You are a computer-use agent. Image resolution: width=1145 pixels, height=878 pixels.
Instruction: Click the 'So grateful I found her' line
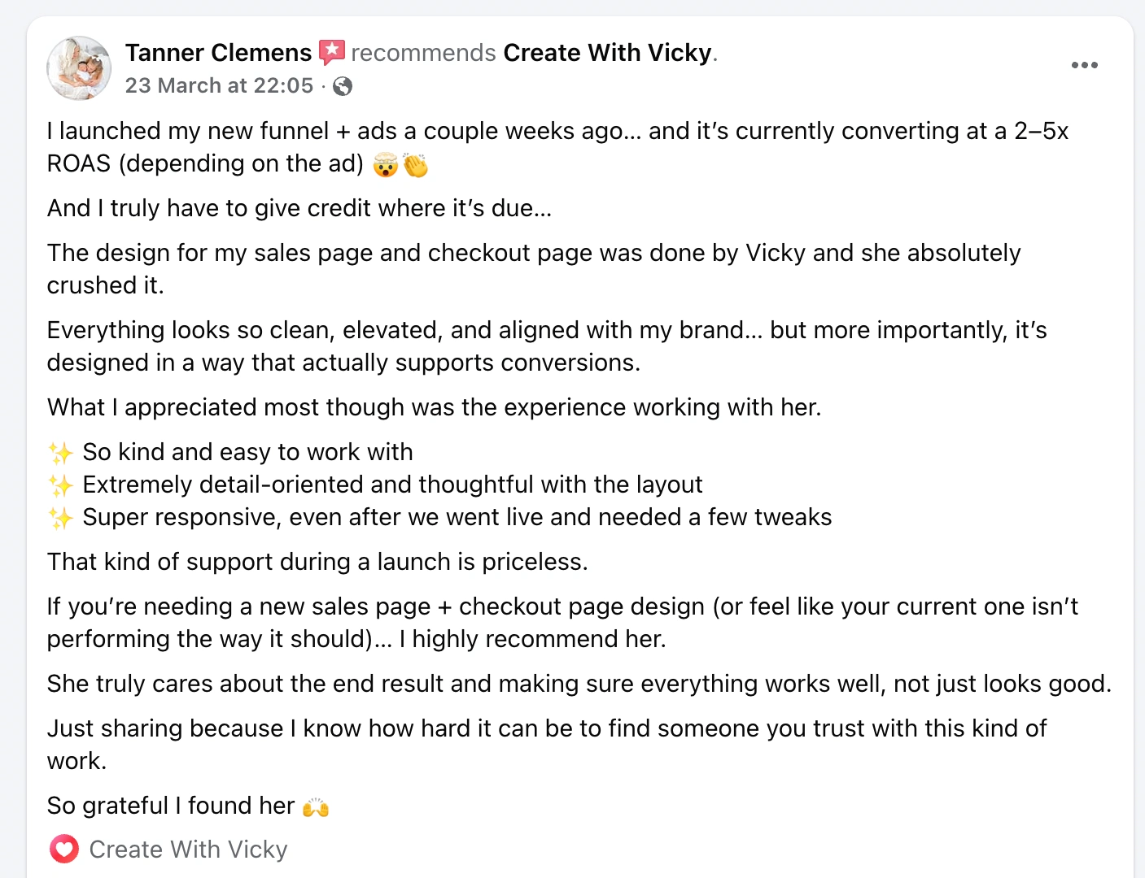[188, 806]
